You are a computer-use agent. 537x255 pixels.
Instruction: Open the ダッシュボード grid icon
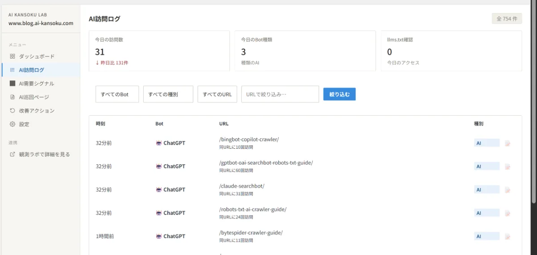click(x=13, y=56)
